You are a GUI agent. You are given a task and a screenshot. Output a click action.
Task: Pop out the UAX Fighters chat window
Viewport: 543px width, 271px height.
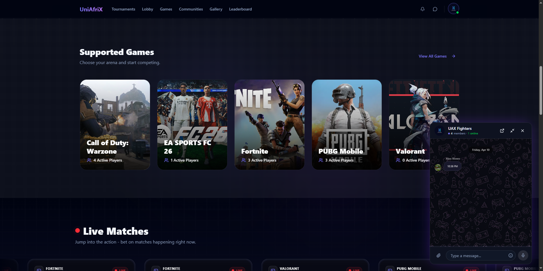(502, 131)
